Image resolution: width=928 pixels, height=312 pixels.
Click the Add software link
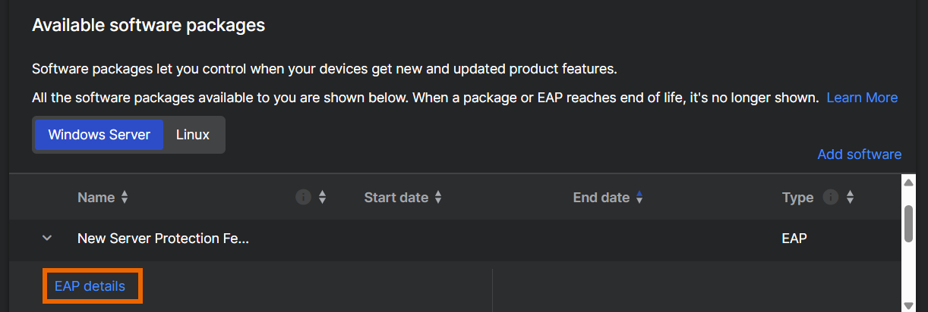[x=859, y=154]
